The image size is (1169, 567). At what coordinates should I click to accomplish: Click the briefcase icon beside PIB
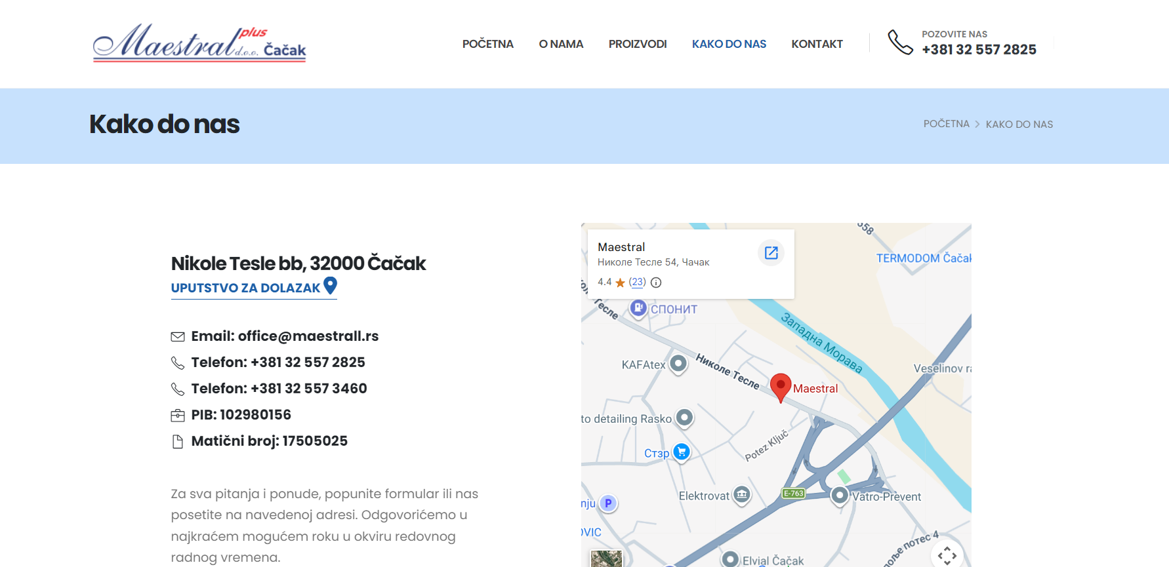[178, 415]
